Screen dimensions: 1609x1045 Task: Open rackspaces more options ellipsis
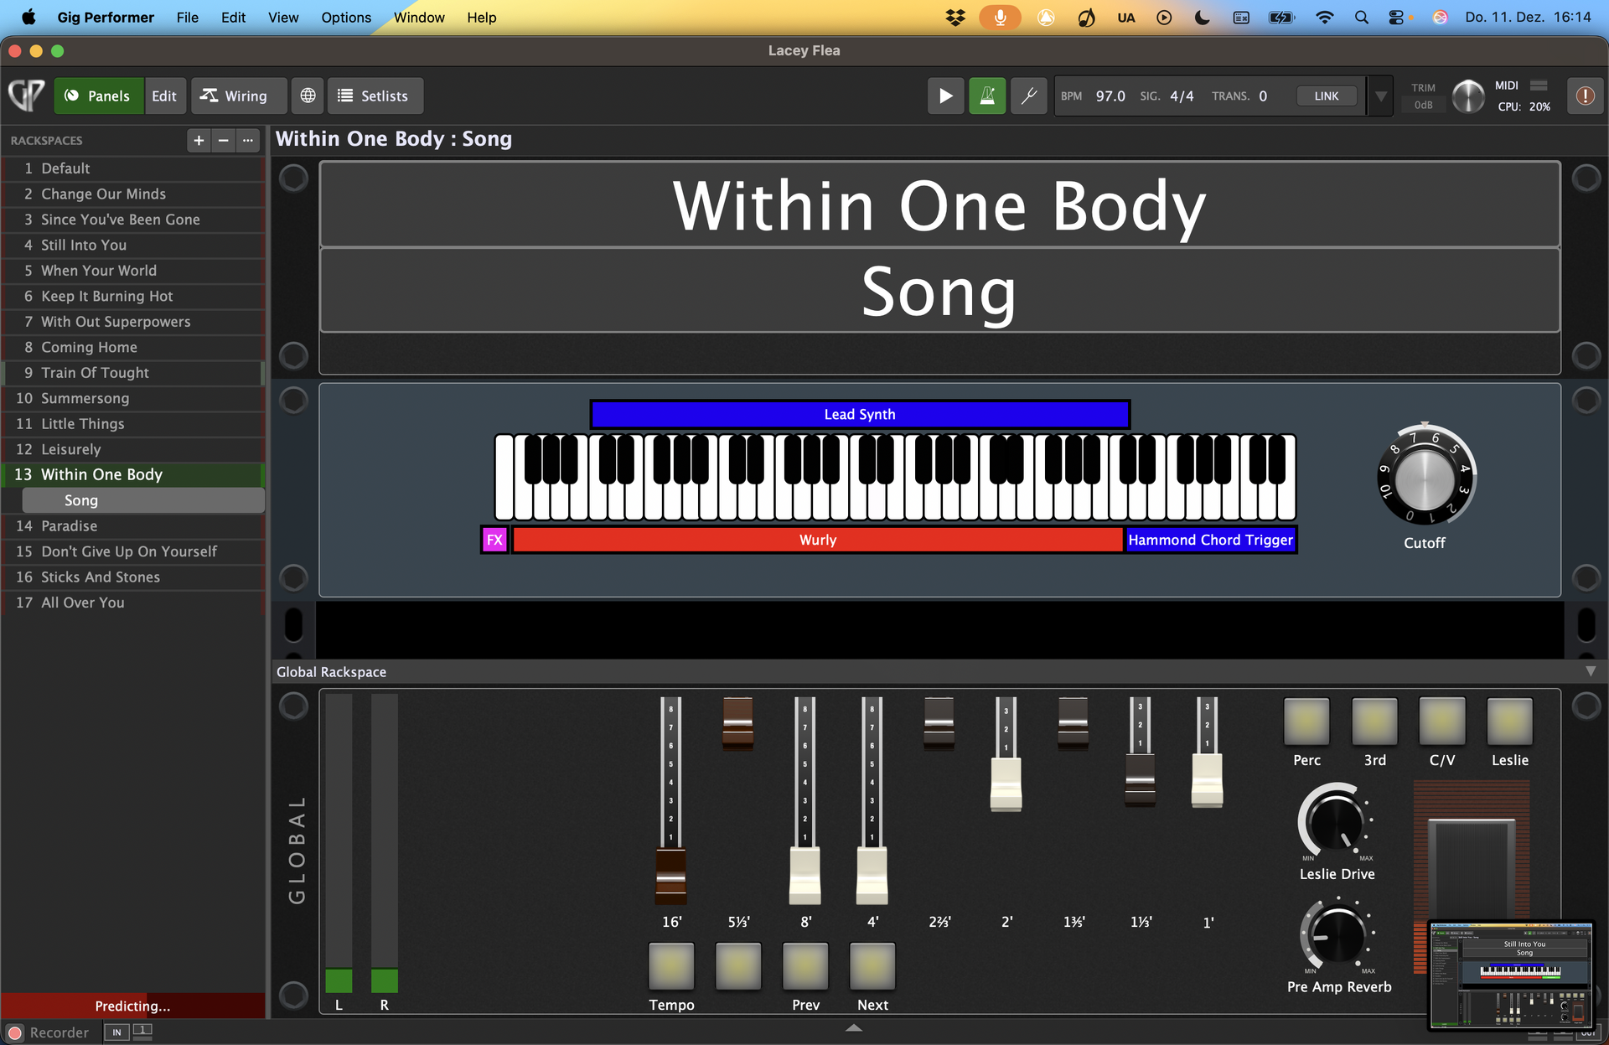[x=248, y=141]
